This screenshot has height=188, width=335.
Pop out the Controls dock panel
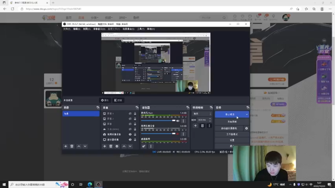tap(247, 107)
